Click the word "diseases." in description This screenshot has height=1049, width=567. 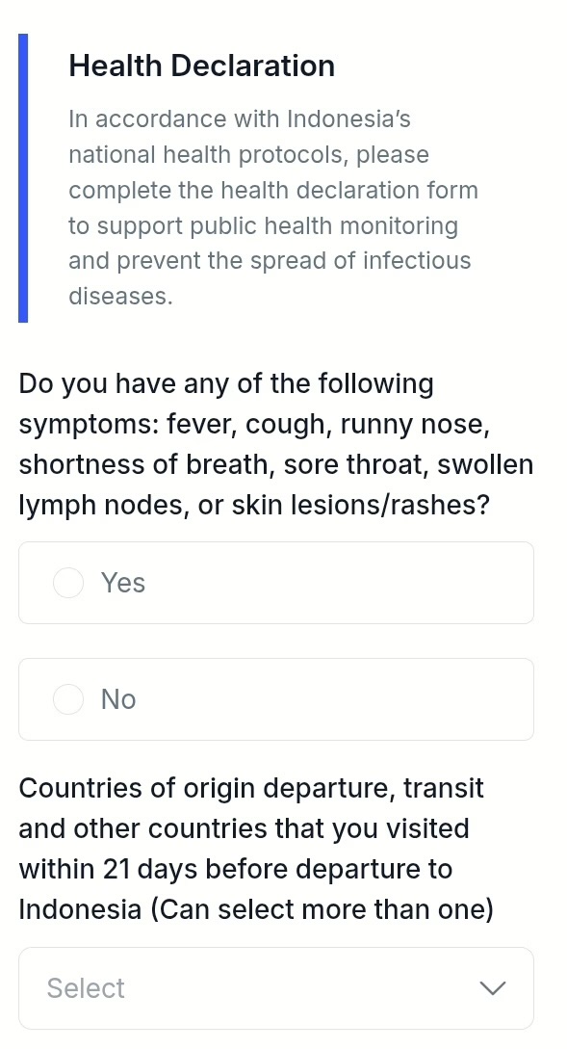coord(121,297)
